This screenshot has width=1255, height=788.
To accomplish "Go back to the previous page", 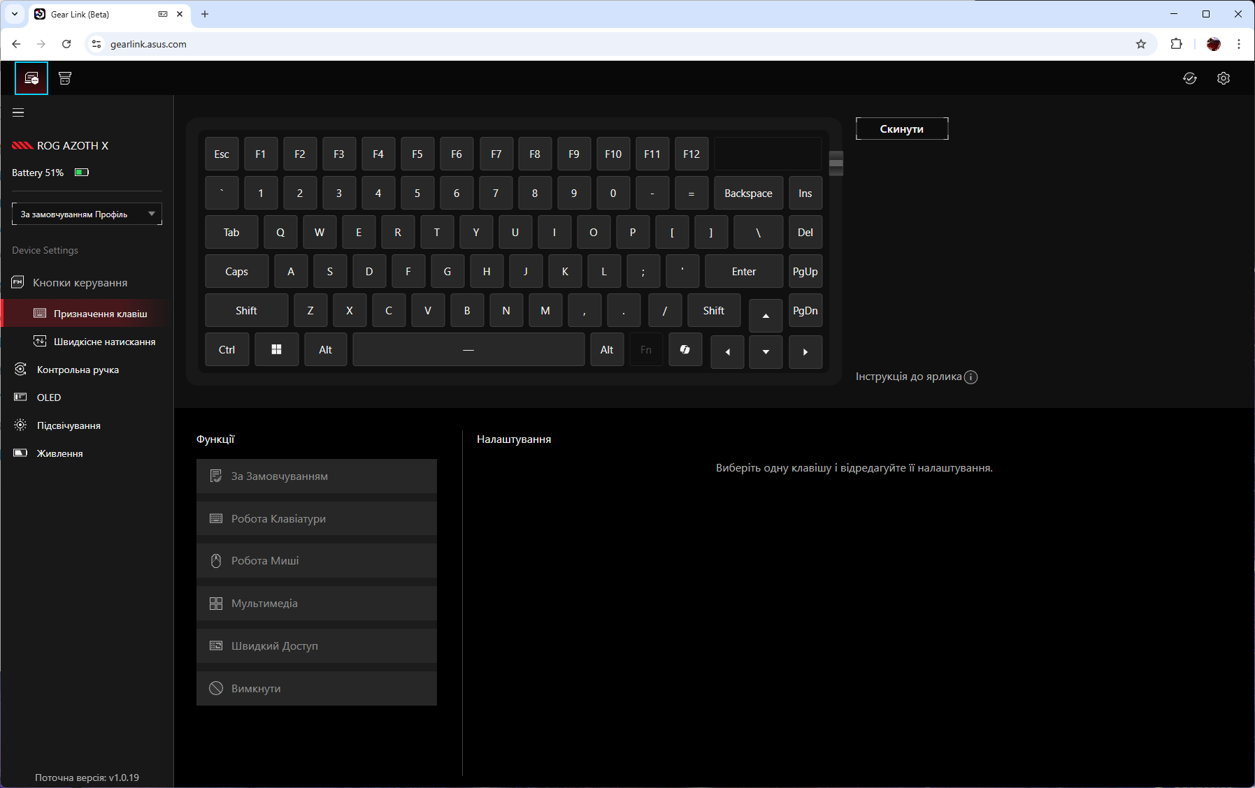I will point(16,44).
